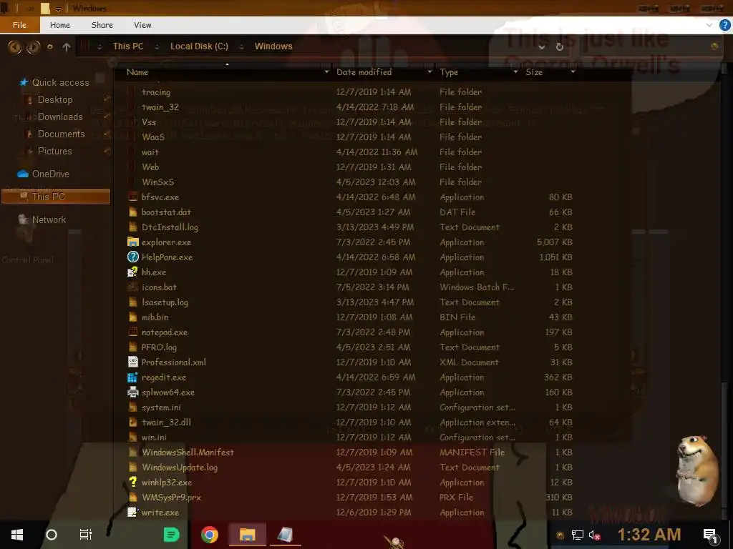Screen dimensions: 733x549
Task: Launch Google Chrome from taskbar
Action: (x=210, y=535)
